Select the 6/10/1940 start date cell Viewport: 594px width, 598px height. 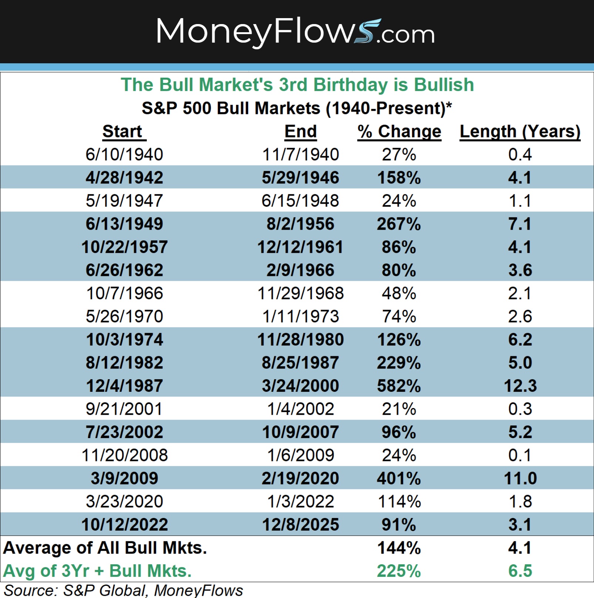coord(124,154)
